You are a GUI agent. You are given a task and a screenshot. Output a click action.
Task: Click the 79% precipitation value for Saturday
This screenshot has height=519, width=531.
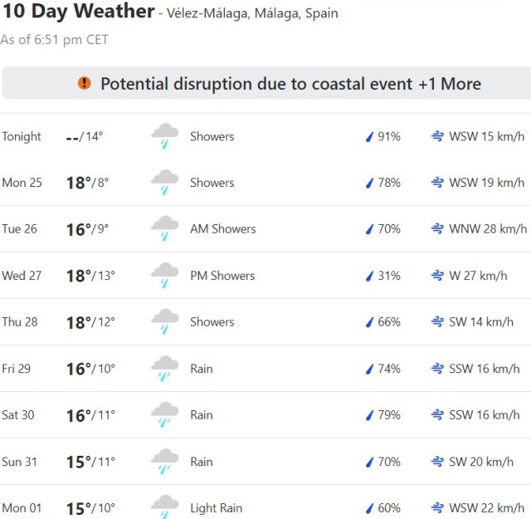pyautogui.click(x=389, y=415)
